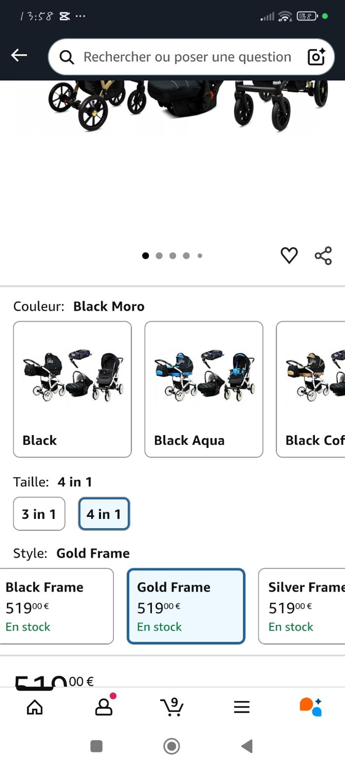Tap the second image carousel dot
345x767 pixels.
(159, 256)
